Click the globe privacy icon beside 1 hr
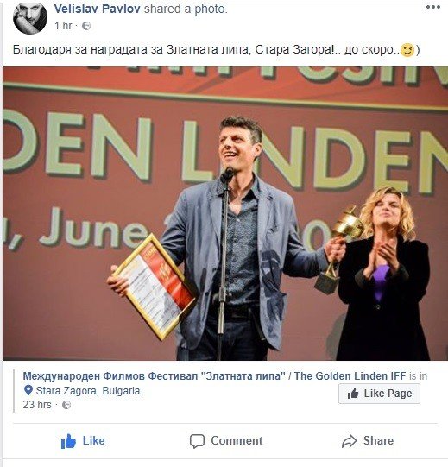The width and height of the screenshot is (448, 467). click(86, 26)
